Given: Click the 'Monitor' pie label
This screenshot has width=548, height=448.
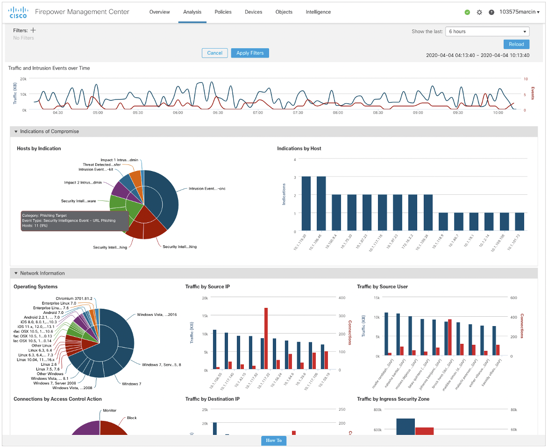Looking at the screenshot, I should [110, 411].
